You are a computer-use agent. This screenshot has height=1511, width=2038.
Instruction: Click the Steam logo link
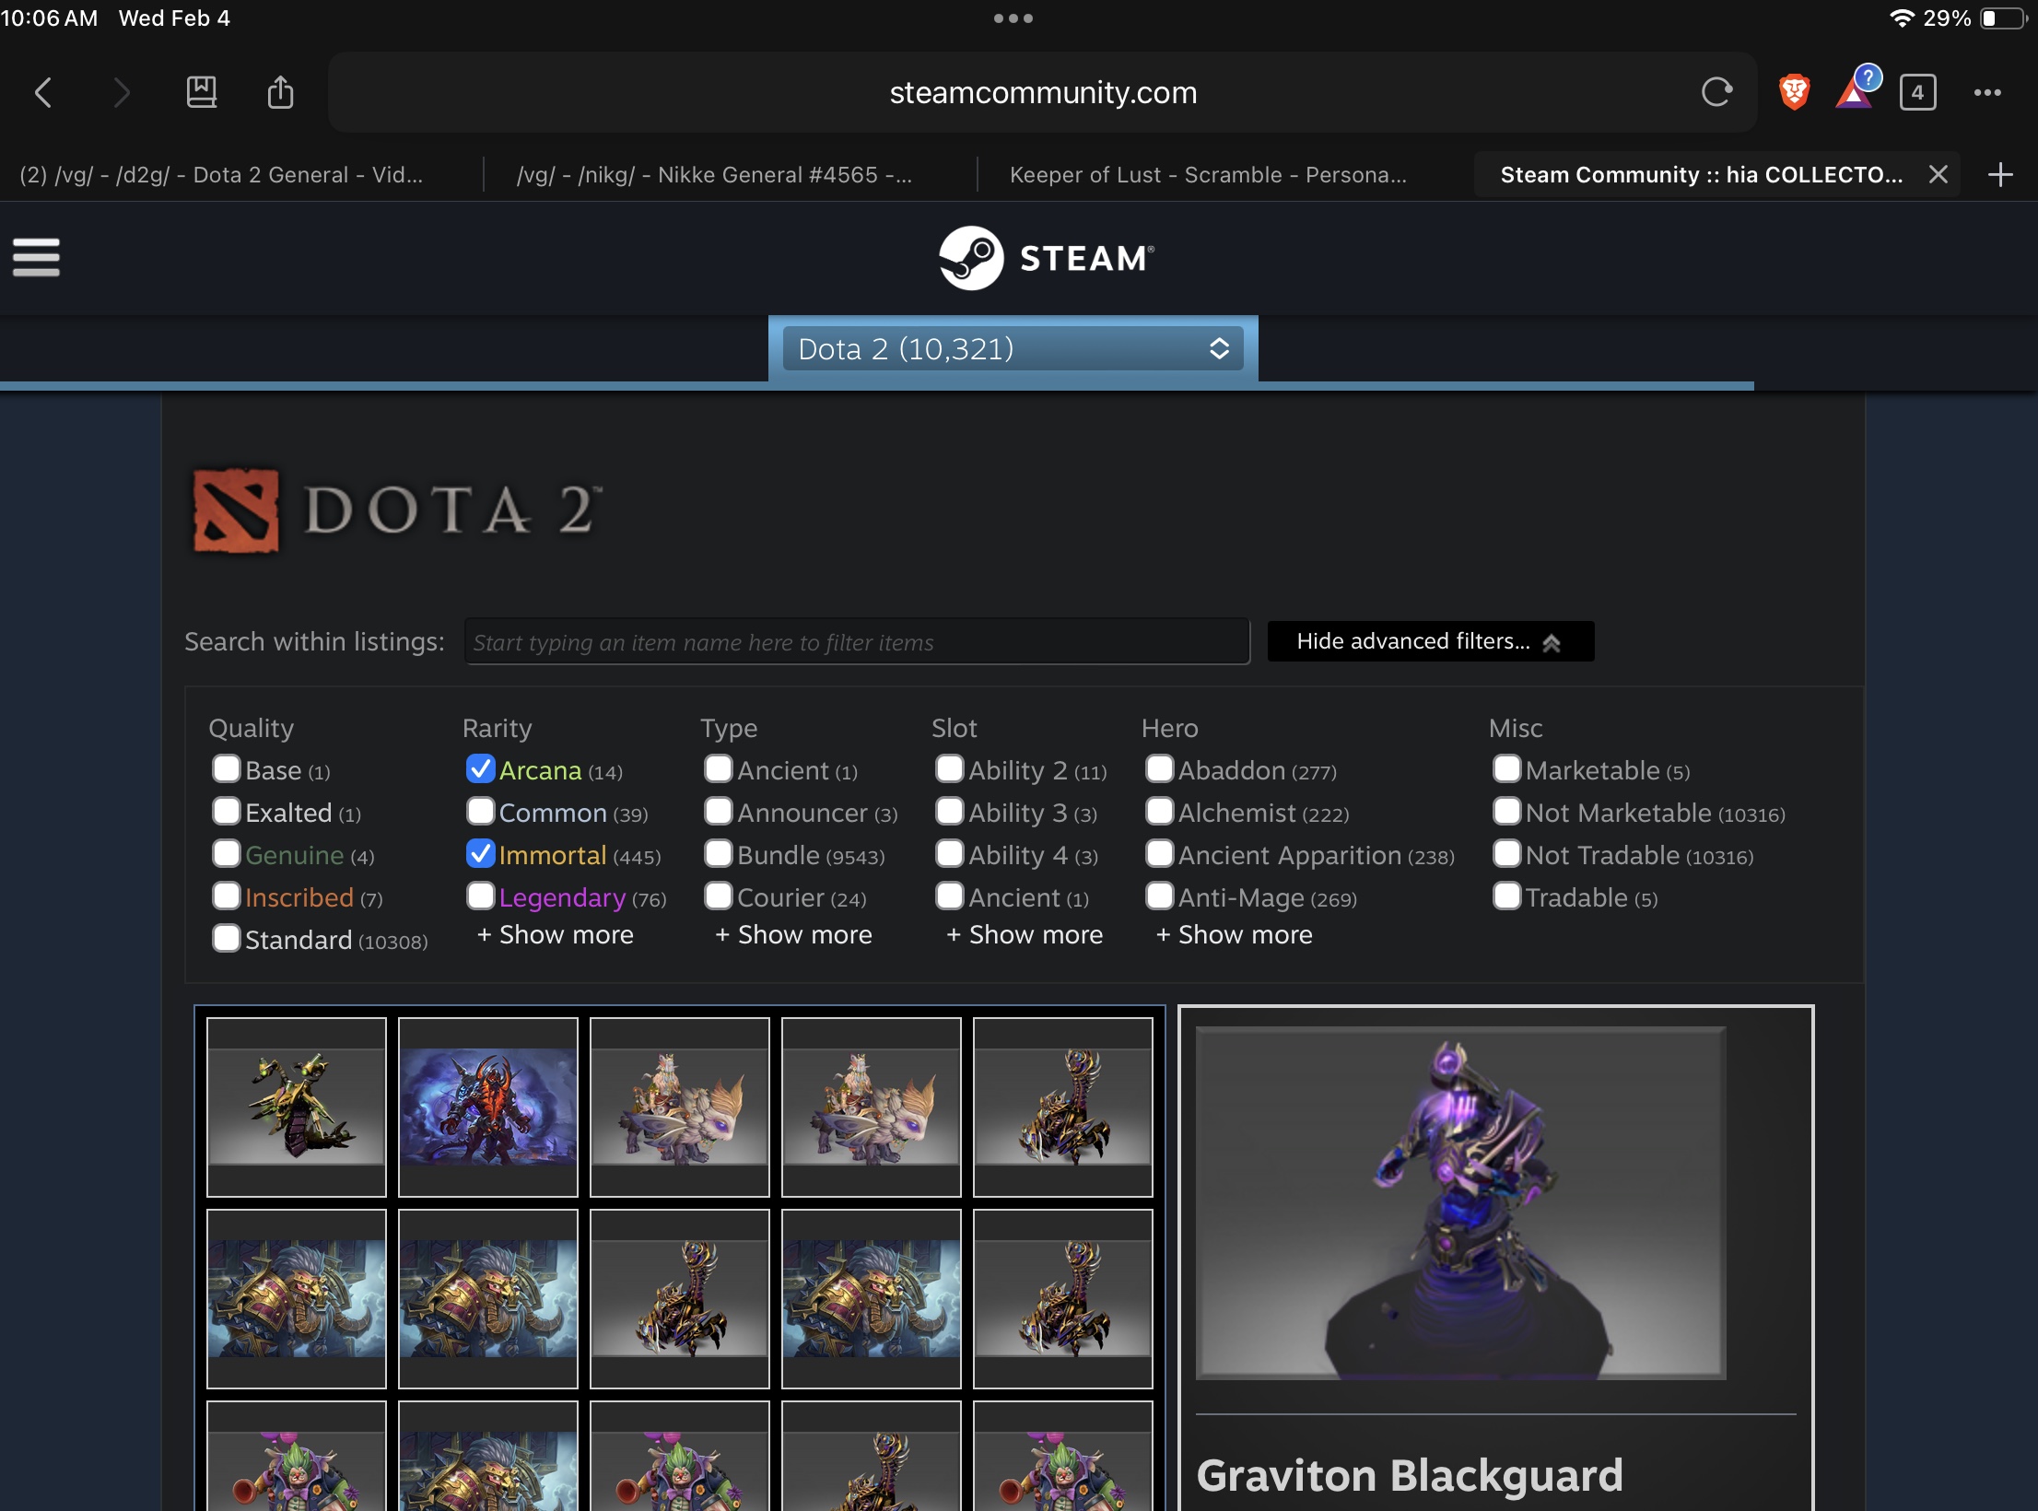(1046, 258)
